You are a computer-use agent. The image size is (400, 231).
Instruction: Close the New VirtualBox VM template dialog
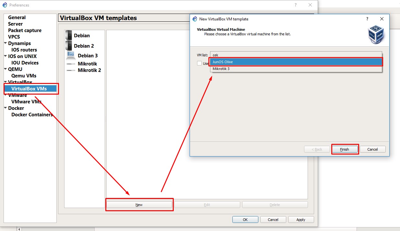(382, 19)
